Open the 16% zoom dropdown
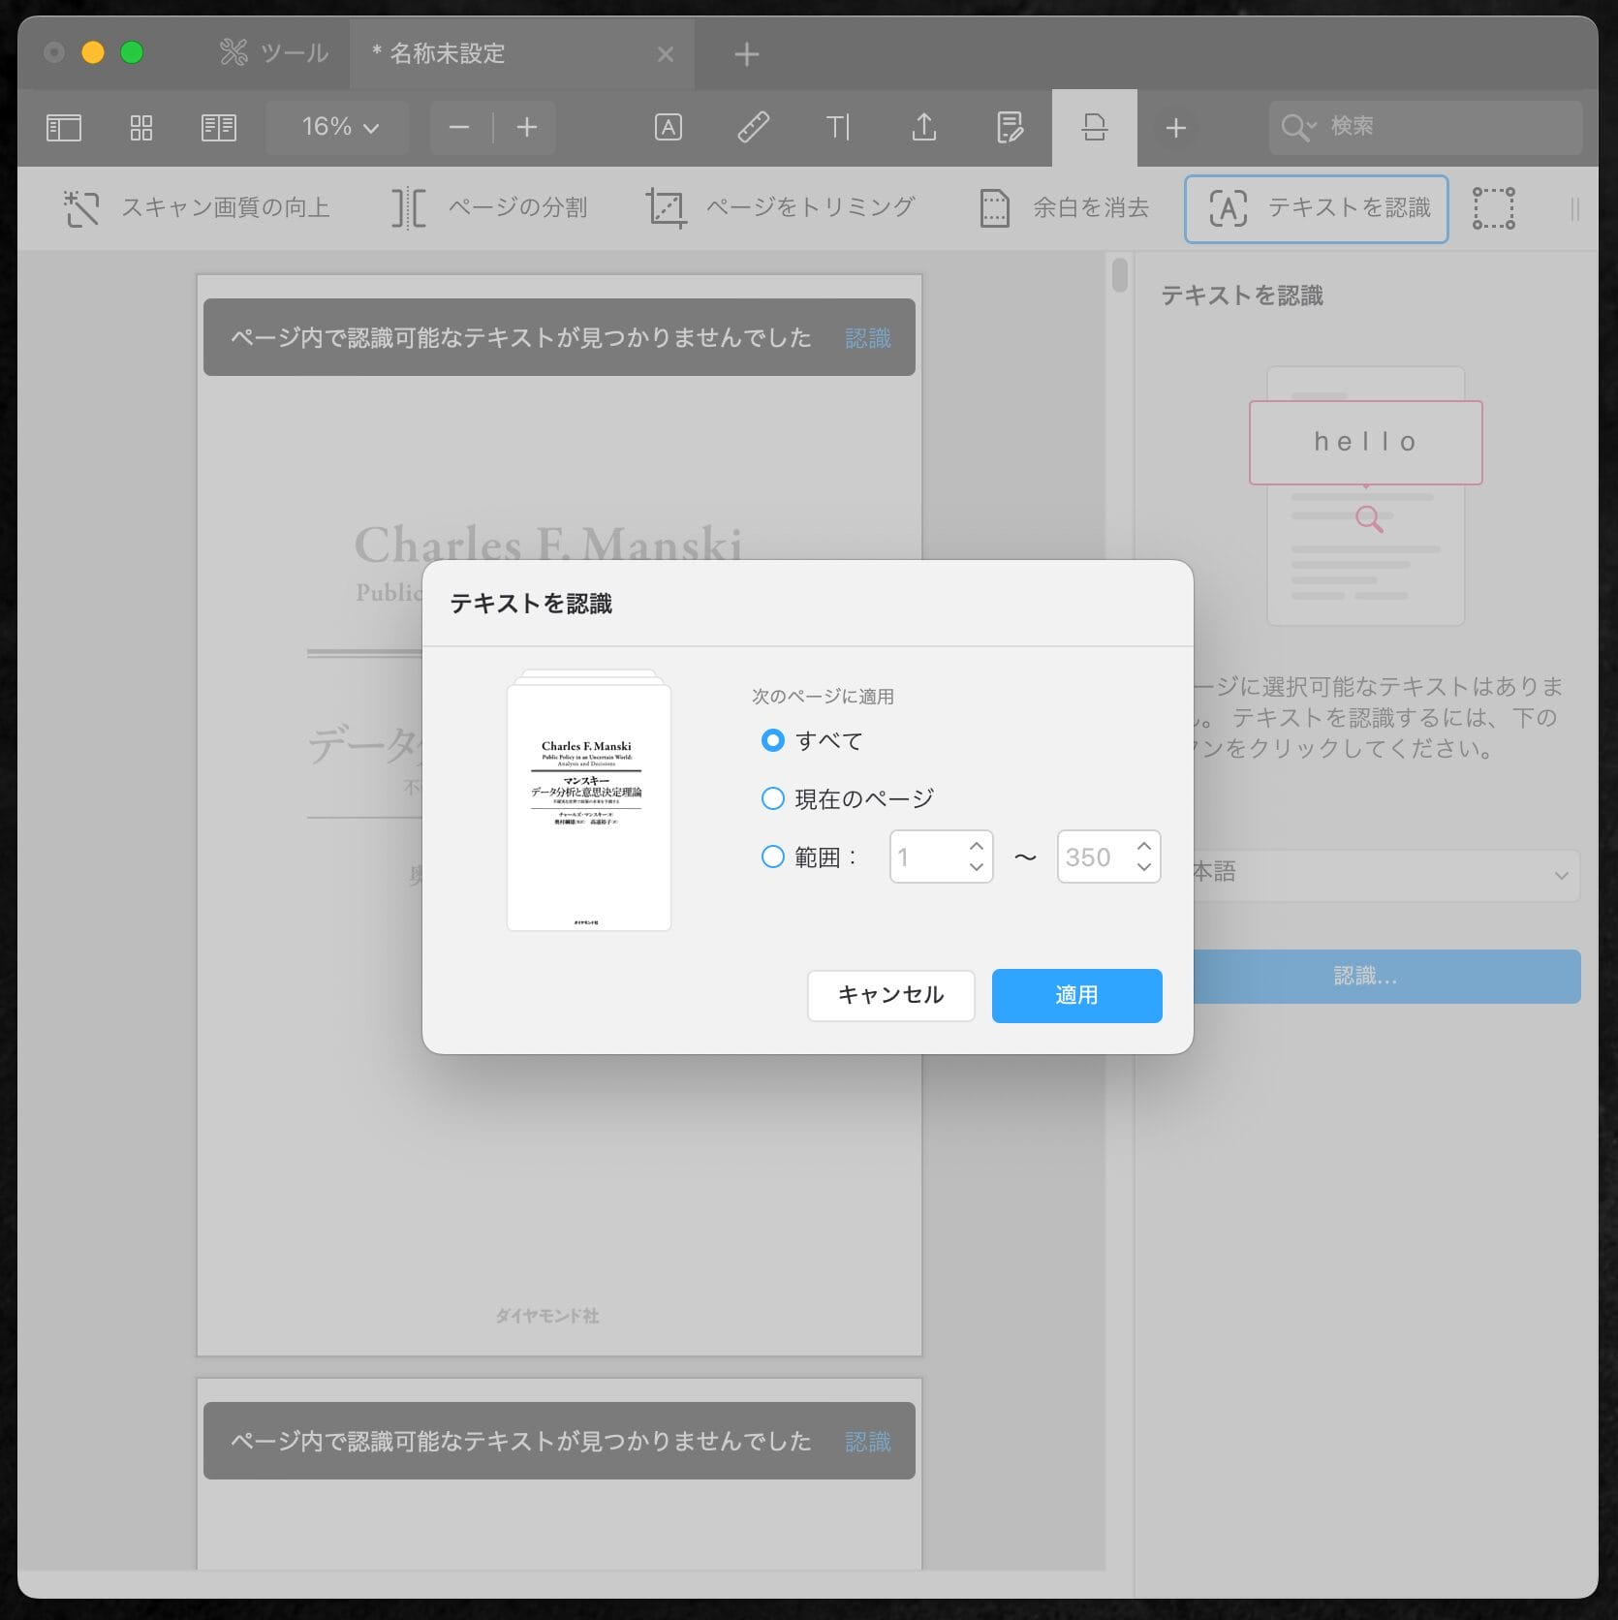This screenshot has height=1620, width=1618. pyautogui.click(x=339, y=128)
